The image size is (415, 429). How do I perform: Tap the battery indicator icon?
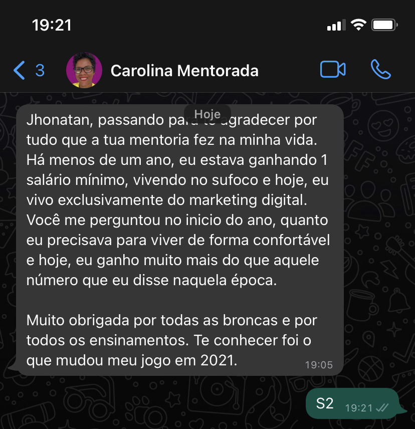point(384,25)
